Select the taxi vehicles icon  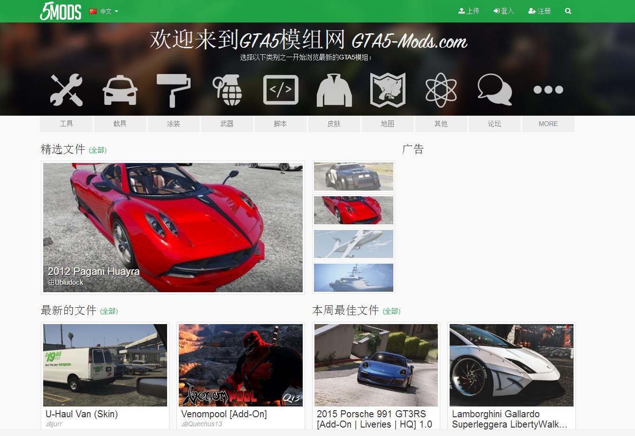[x=120, y=89]
